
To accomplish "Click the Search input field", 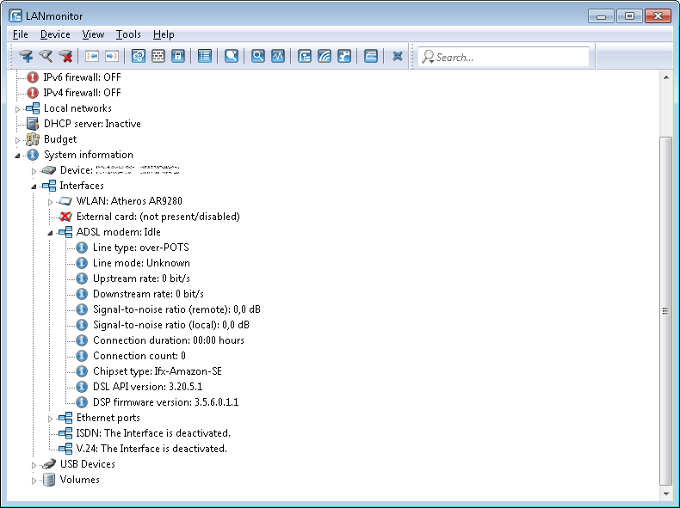I will click(x=510, y=58).
